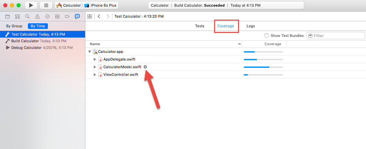Click the Calculator.app application icon
Viewport: 366px width, 149px height.
[x=95, y=52]
